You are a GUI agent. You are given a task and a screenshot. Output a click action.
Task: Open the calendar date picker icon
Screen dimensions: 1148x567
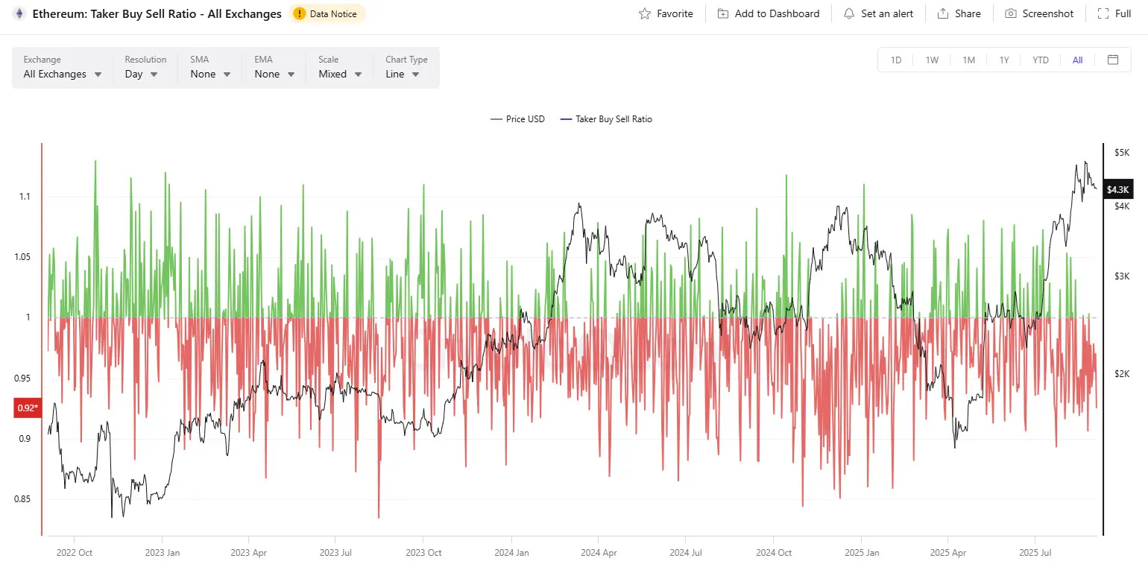pyautogui.click(x=1113, y=60)
